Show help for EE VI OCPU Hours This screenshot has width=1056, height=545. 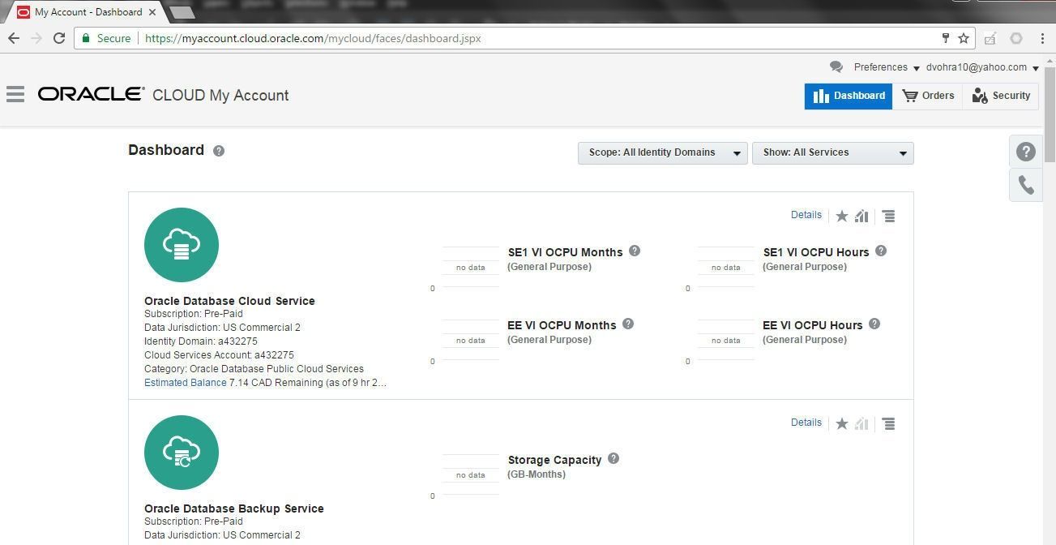(874, 324)
